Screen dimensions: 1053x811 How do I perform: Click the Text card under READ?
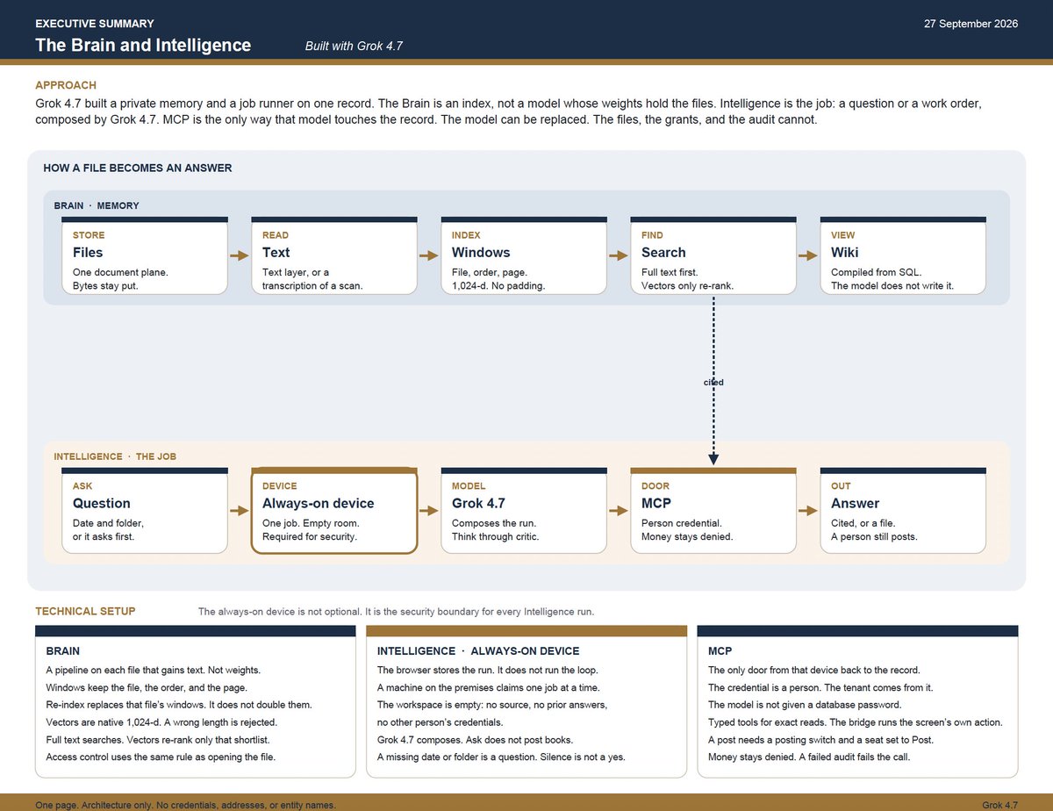[x=334, y=255]
